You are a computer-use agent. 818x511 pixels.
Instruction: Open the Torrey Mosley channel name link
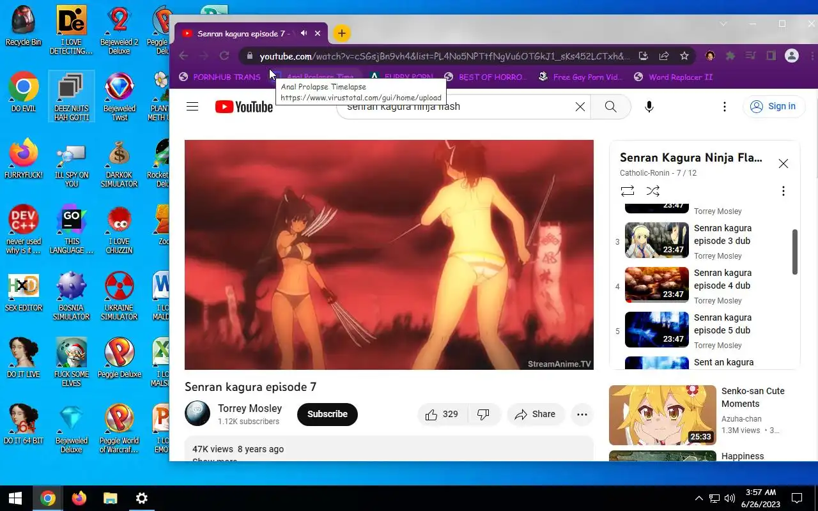click(250, 408)
